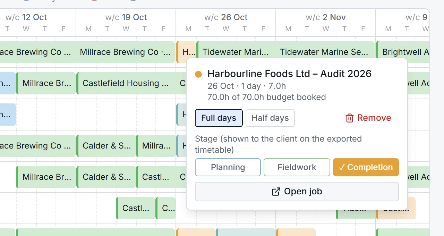Click the w/c 26 Oct week header
The height and width of the screenshot is (236, 444).
[x=226, y=17]
